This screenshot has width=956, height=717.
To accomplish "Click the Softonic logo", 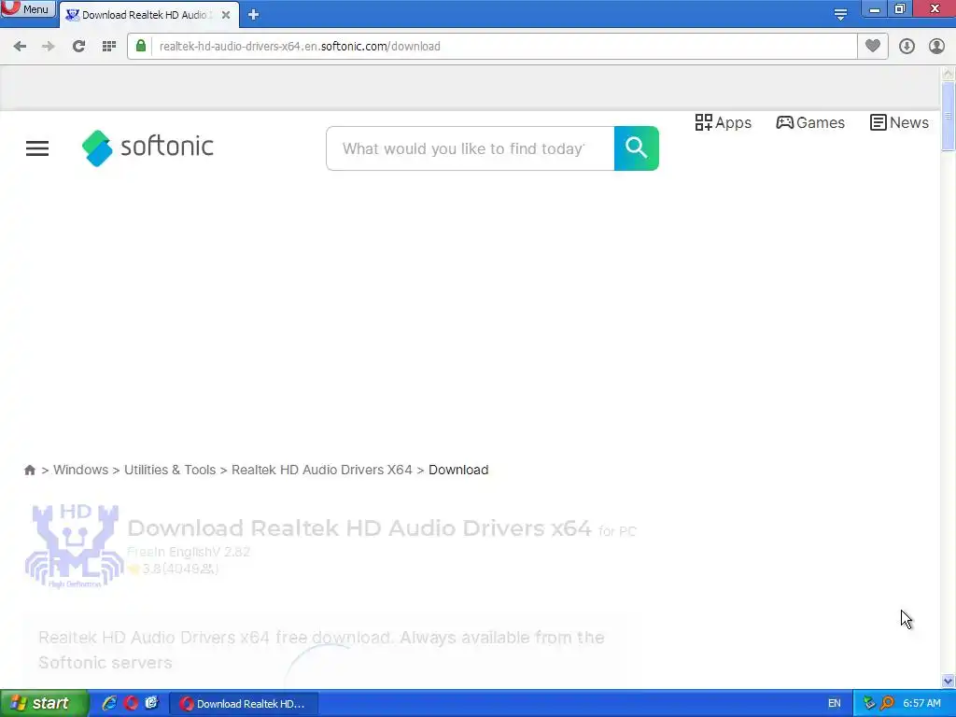I will click(148, 148).
